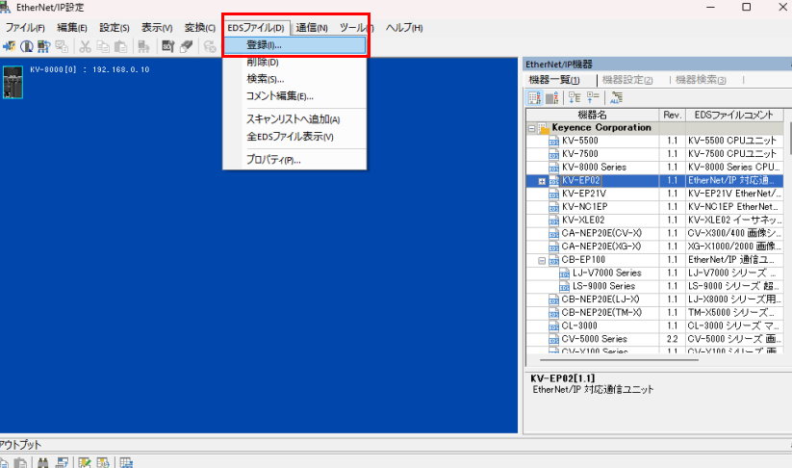
Task: Open the ファイル(F) menu
Action: 25,28
